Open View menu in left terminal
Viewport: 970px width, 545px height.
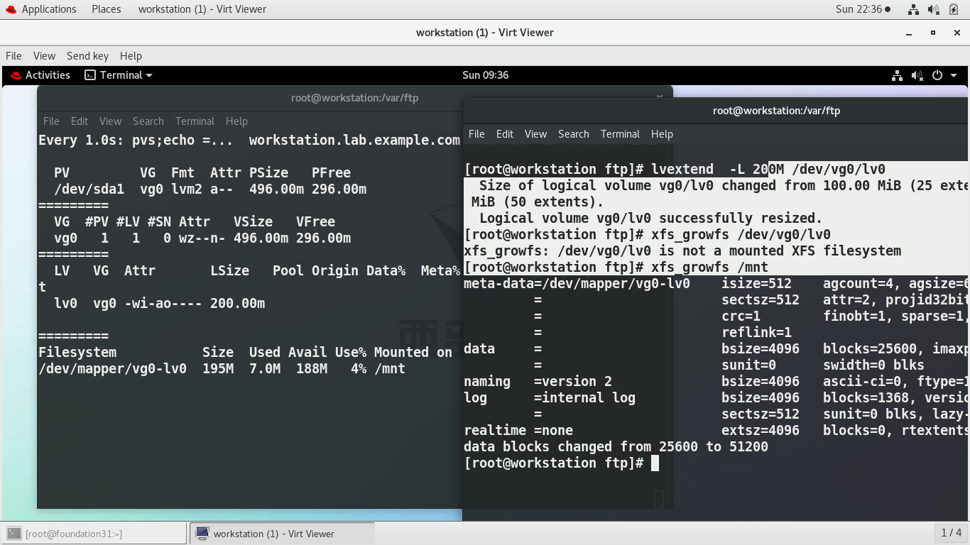110,121
